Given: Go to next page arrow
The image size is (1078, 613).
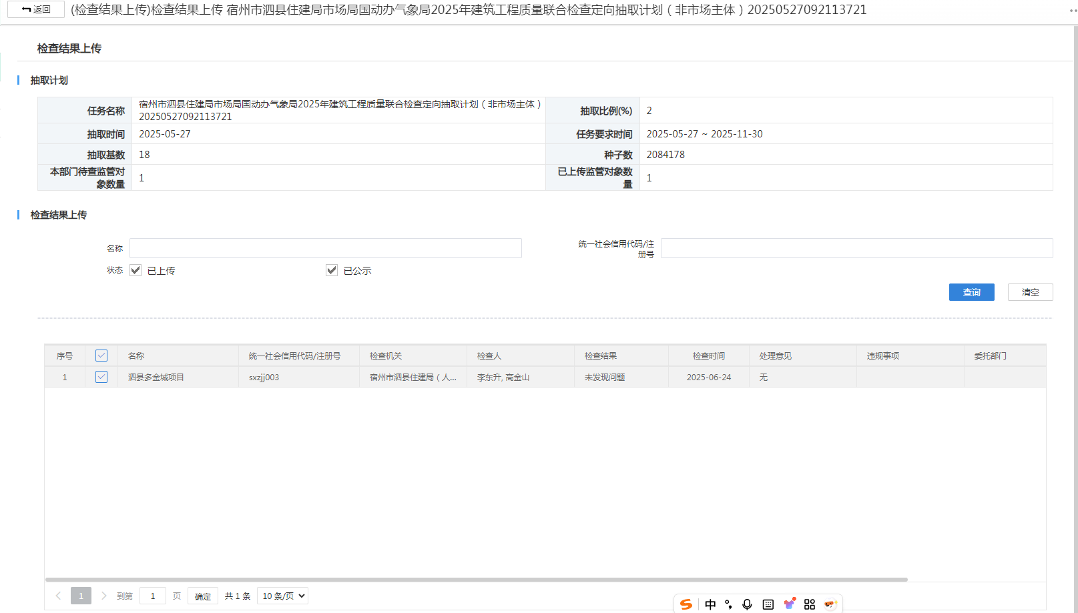Looking at the screenshot, I should tap(103, 596).
